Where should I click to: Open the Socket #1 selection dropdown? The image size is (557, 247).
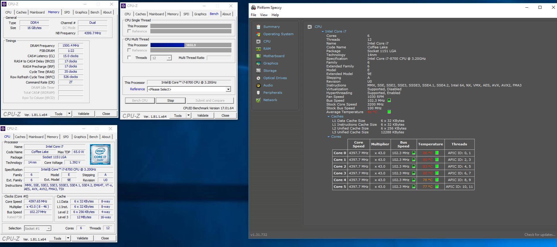click(38, 228)
